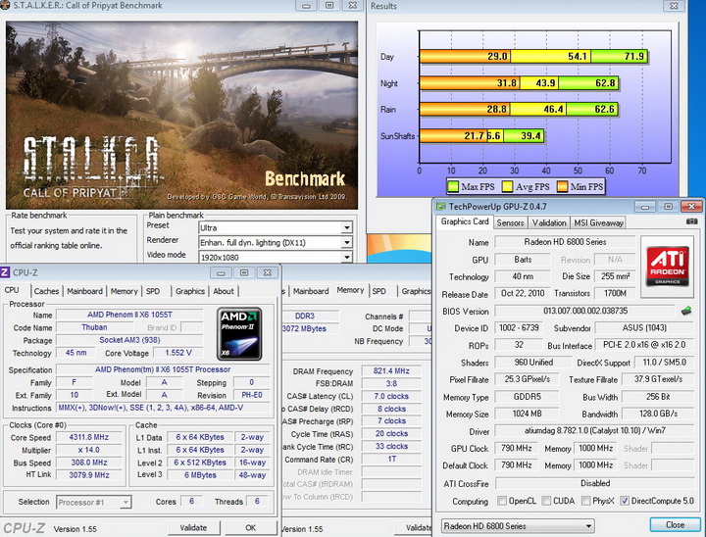The height and width of the screenshot is (537, 706).
Task: Switch to the Sensors tab in GPU-Z
Action: click(x=510, y=222)
